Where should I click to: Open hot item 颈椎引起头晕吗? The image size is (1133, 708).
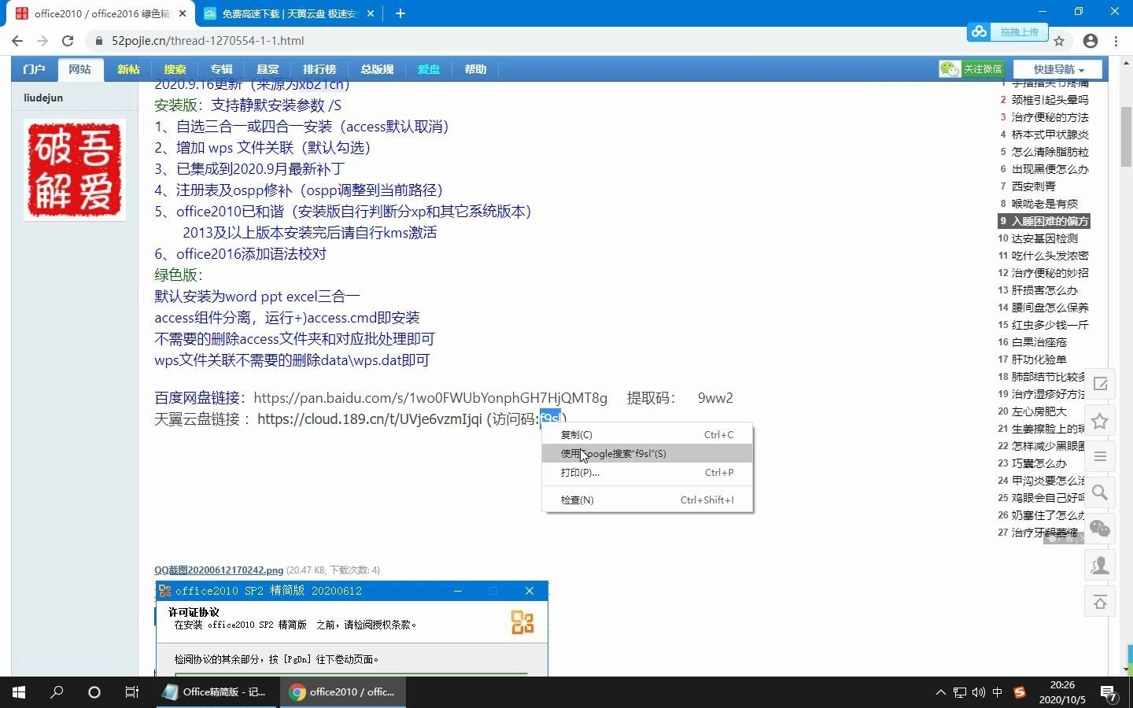click(x=1050, y=100)
